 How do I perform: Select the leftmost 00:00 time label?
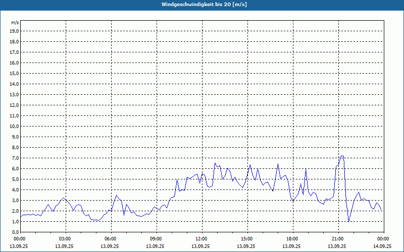20,239
